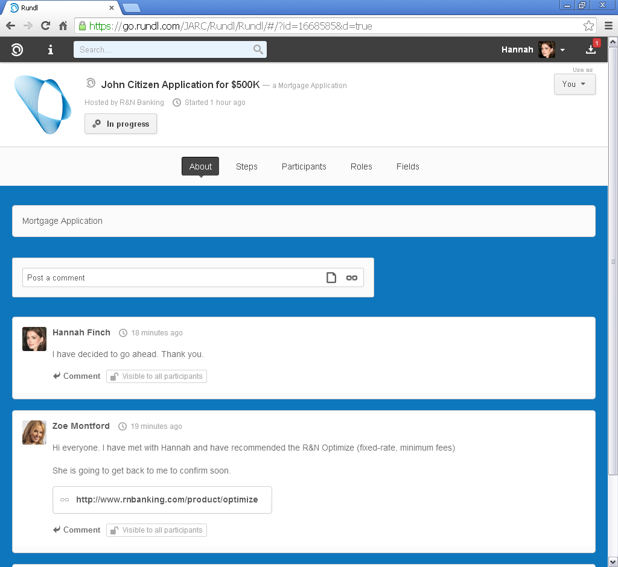The height and width of the screenshot is (567, 618).
Task: Open the 'Use as' You dropdown
Action: point(575,84)
